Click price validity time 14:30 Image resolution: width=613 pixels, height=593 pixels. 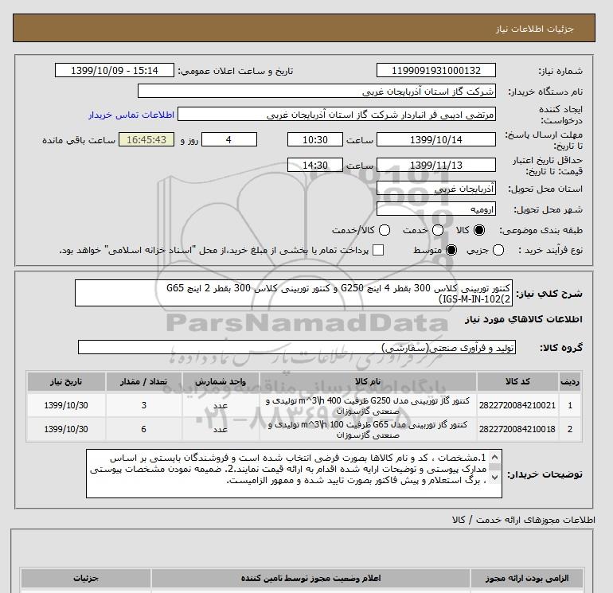tap(315, 165)
